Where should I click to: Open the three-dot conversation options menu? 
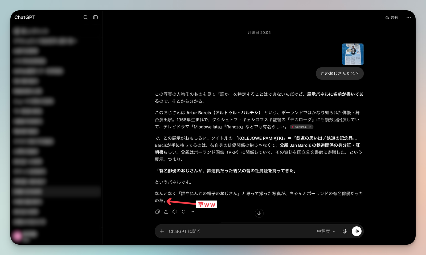409,17
